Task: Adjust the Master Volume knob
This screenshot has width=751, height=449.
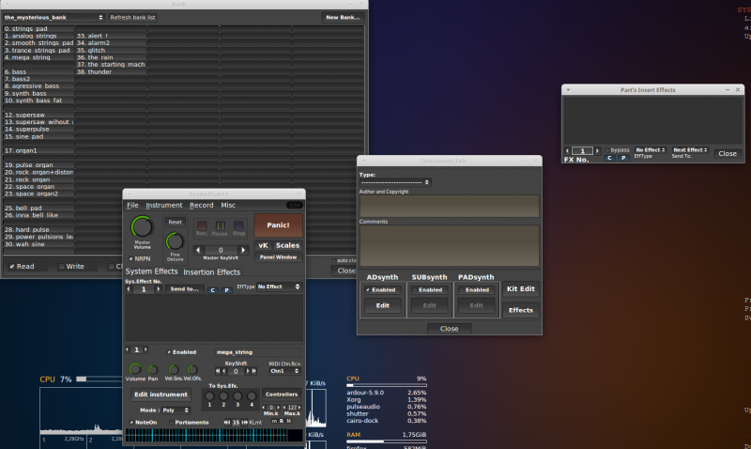Action: tap(142, 226)
